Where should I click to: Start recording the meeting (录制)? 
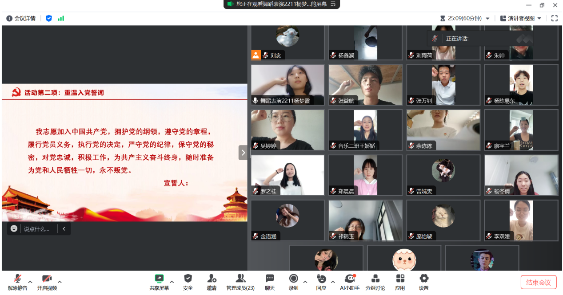coord(293,281)
